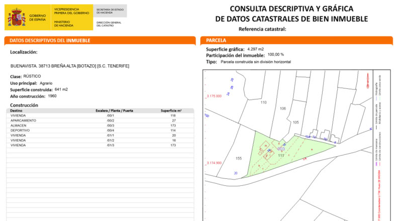The width and height of the screenshot is (397, 221).
Task: Click the '100,00 %' participation value
Action: click(276, 54)
